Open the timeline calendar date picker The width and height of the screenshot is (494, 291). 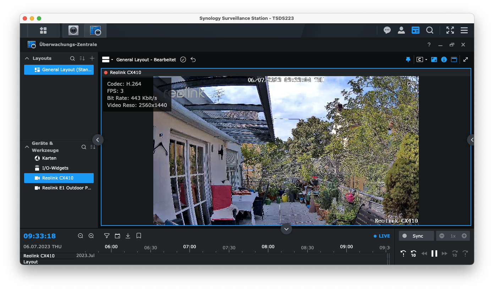click(x=117, y=236)
